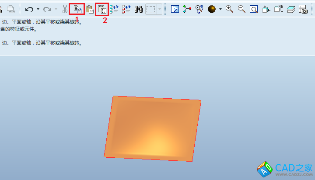
Task: Toggle the spin center display
Action: coord(187,9)
